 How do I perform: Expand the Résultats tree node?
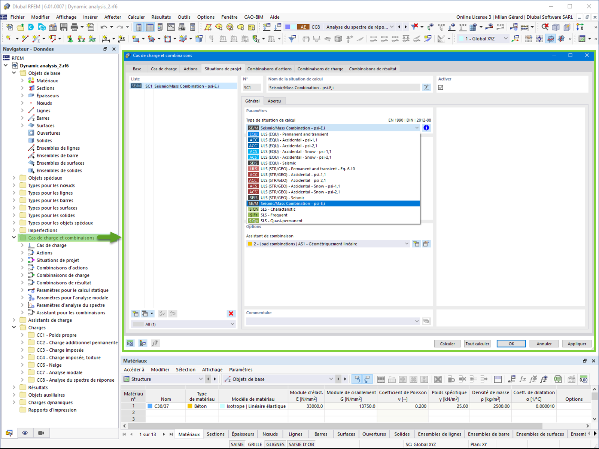[14, 387]
